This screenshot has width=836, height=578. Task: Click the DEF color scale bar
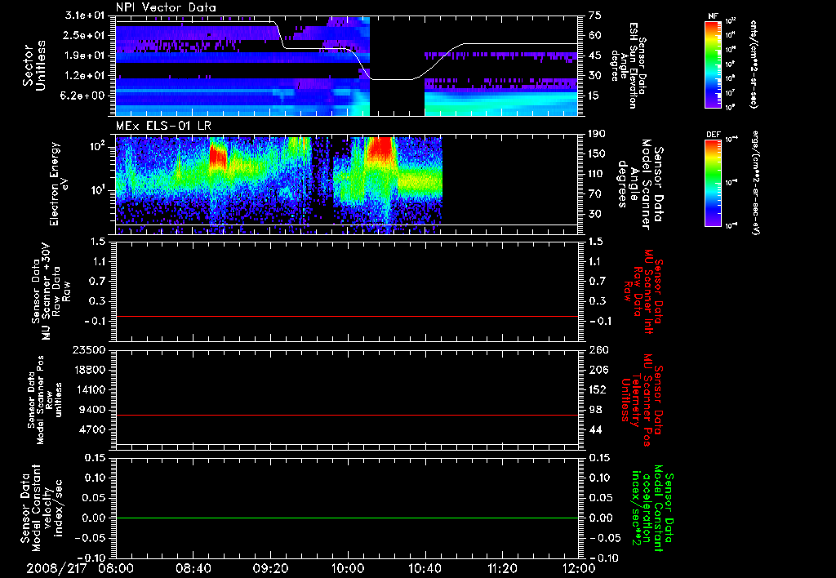click(713, 183)
